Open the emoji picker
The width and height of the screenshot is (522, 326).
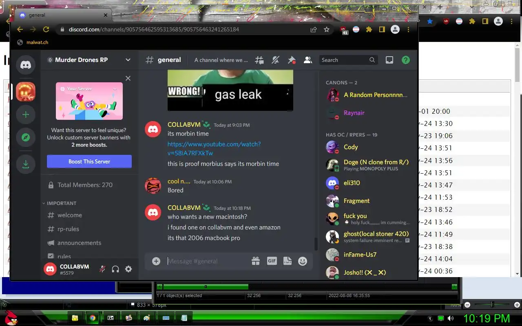tap(303, 261)
